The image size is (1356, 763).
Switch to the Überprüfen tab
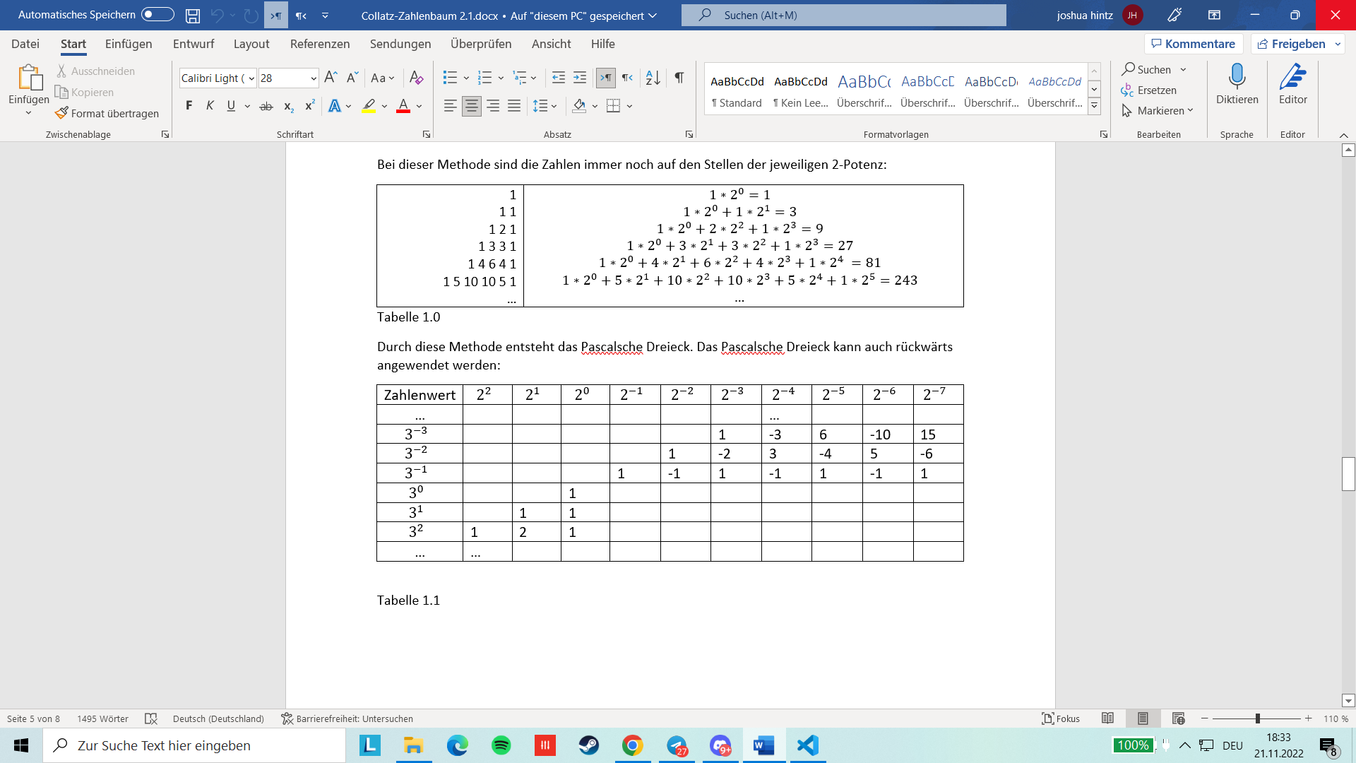click(481, 44)
